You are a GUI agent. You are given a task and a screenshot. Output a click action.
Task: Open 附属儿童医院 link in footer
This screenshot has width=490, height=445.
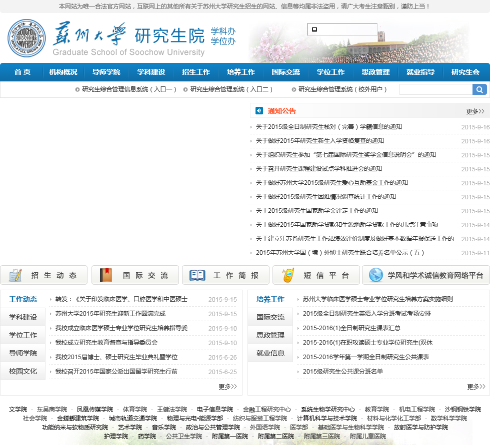click(368, 437)
